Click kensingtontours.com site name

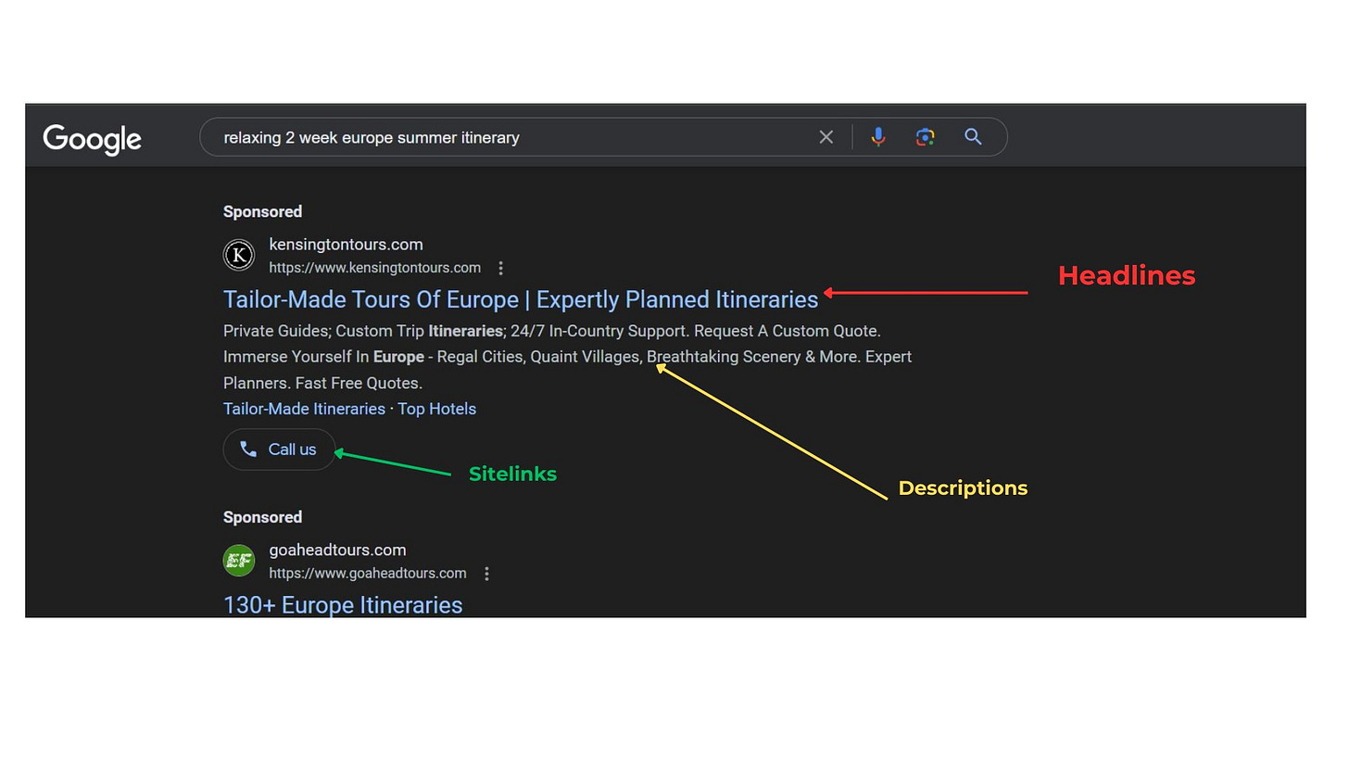346,245
